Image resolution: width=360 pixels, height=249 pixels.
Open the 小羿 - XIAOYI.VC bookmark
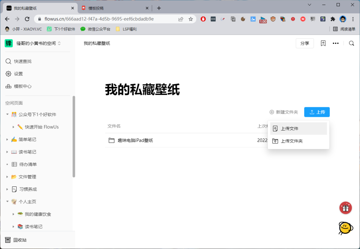pyautogui.click(x=23, y=29)
